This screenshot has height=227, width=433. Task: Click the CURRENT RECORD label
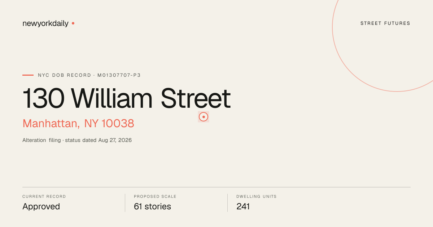[44, 197]
